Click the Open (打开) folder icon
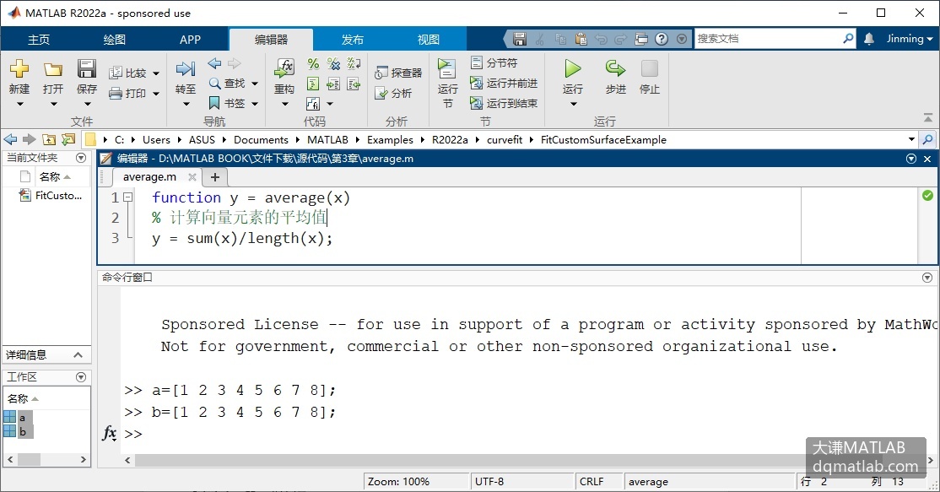The height and width of the screenshot is (492, 940). pos(53,69)
